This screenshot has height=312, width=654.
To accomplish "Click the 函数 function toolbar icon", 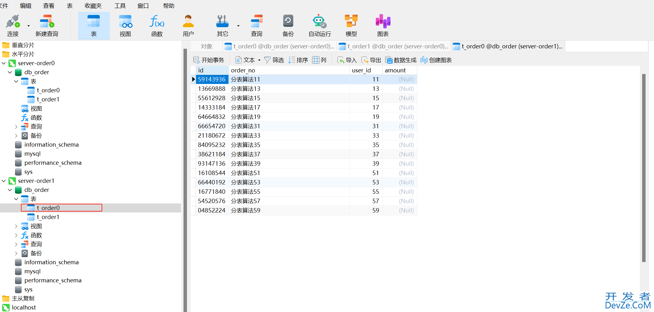I will tap(157, 26).
